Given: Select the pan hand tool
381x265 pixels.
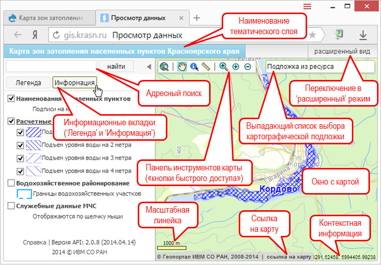Looking at the screenshot, I should pos(183,66).
